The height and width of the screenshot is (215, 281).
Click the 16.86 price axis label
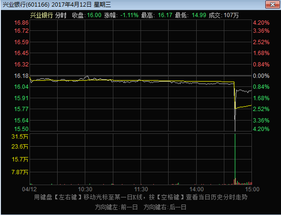pos(21,23)
